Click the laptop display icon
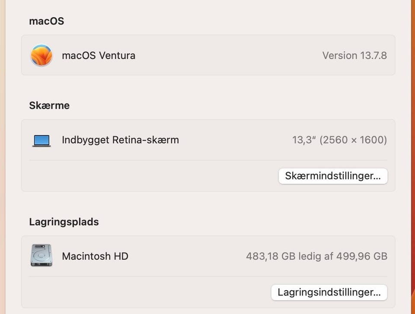This screenshot has width=415, height=314. pos(41,140)
